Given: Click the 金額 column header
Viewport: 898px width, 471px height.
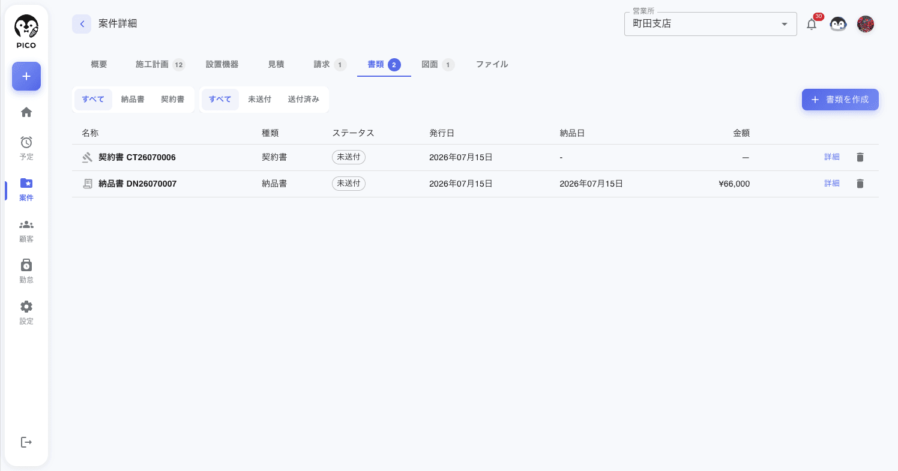Looking at the screenshot, I should [x=741, y=133].
